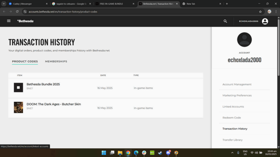Click the In-game items type for DOOM row
280x157 pixels.
[143, 108]
